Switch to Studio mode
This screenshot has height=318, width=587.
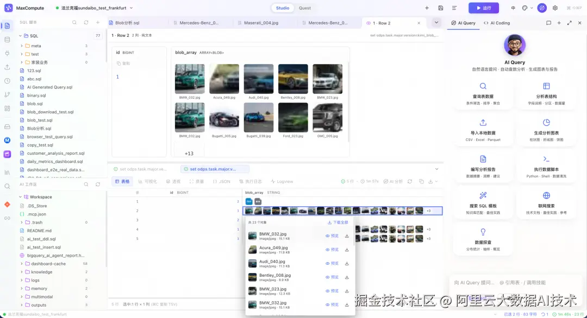tap(283, 8)
